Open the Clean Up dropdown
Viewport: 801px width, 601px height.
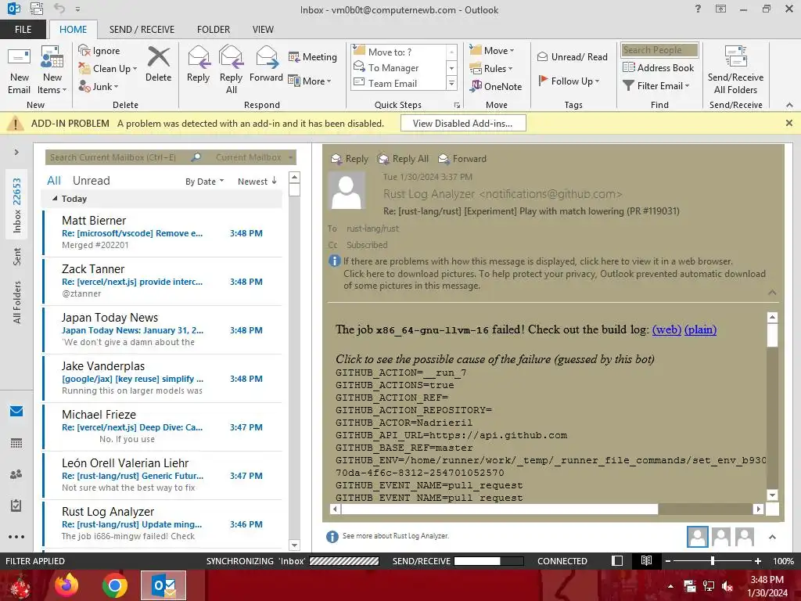[x=108, y=69]
